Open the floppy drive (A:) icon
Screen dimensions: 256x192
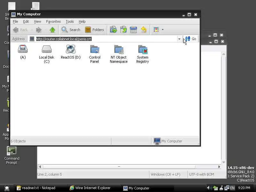coord(23,49)
